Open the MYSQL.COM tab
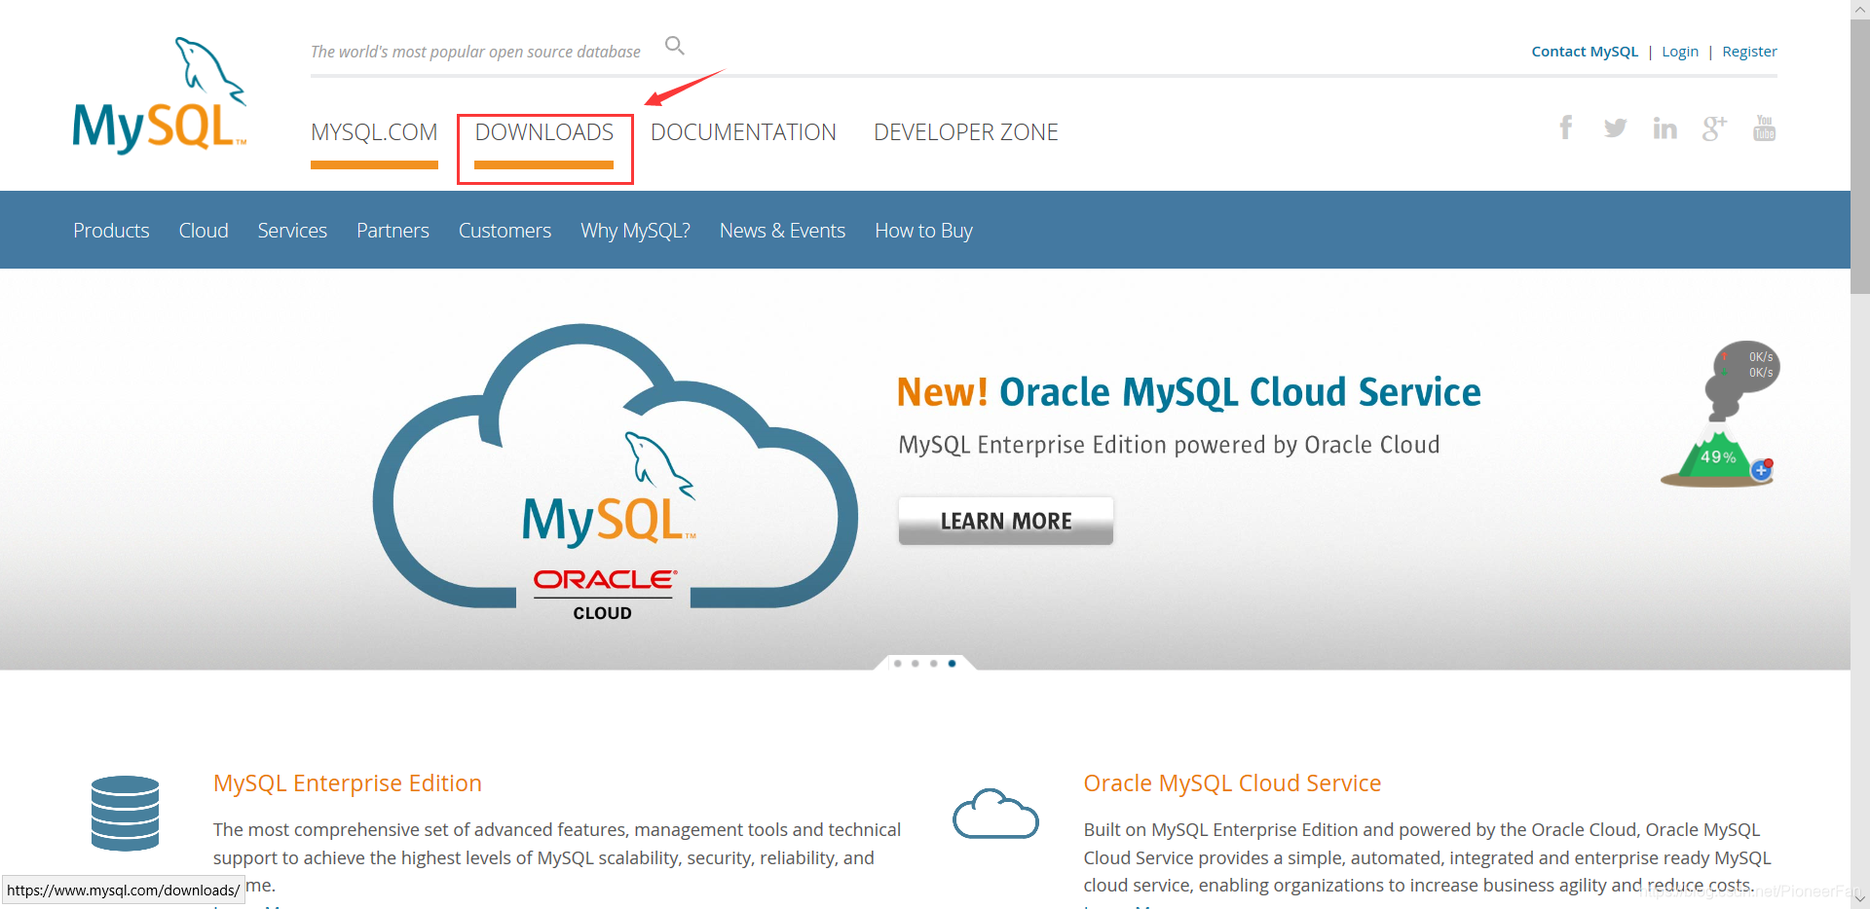This screenshot has height=909, width=1870. [x=374, y=132]
